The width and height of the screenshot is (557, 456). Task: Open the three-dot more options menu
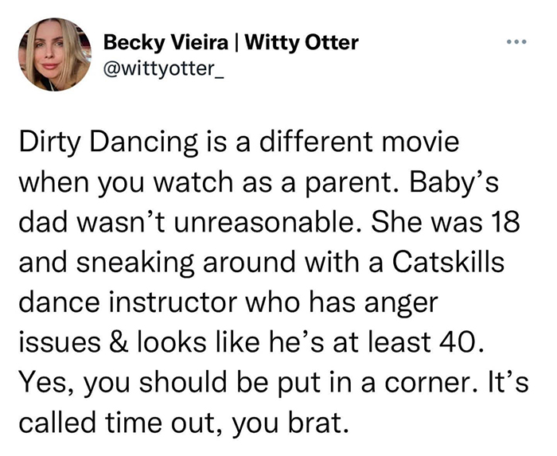(x=520, y=40)
